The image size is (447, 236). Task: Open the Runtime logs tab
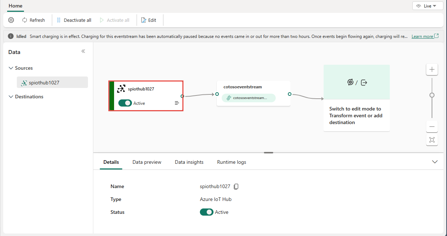click(x=231, y=162)
